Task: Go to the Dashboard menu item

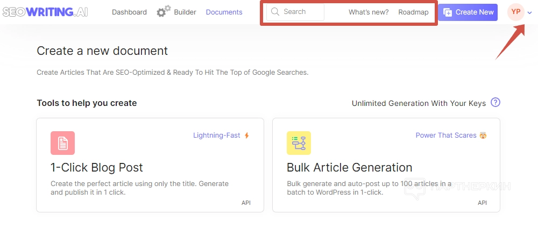Action: (x=129, y=12)
